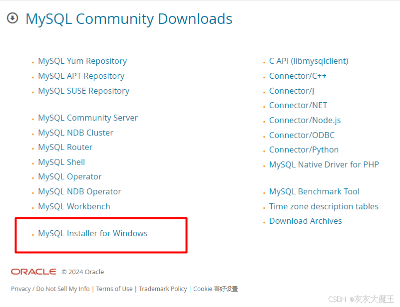The image size is (400, 307).
Task: Open the MySQL Shell download link
Action: (61, 162)
